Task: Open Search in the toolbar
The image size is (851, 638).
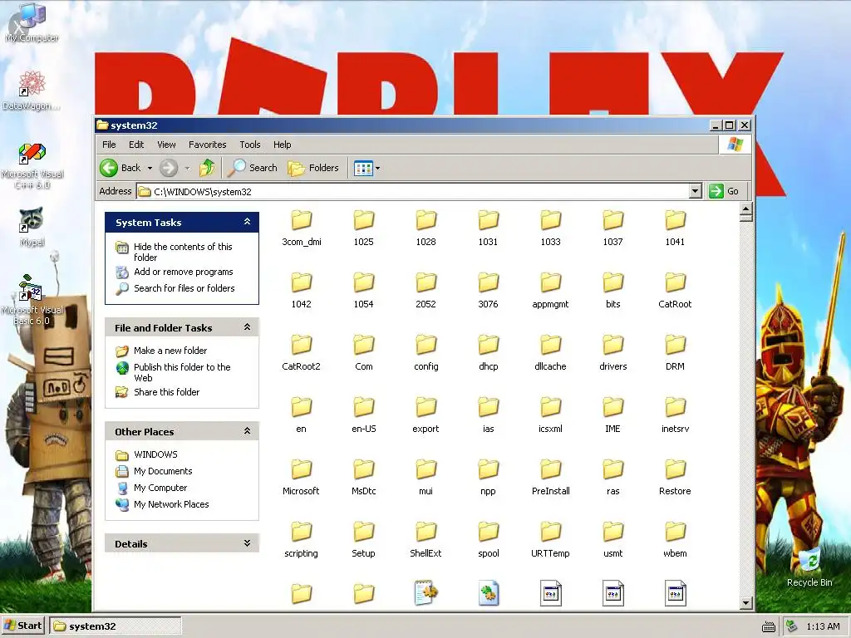Action: click(x=253, y=168)
